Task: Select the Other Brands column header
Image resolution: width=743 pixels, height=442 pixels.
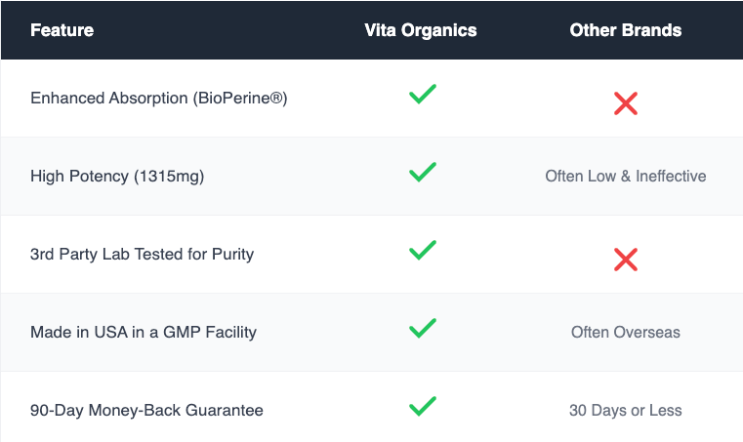Action: click(626, 30)
